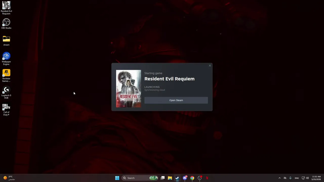Viewport: 324px width, 182px height.
Task: Expand the hidden system tray icons
Action: 279,178
